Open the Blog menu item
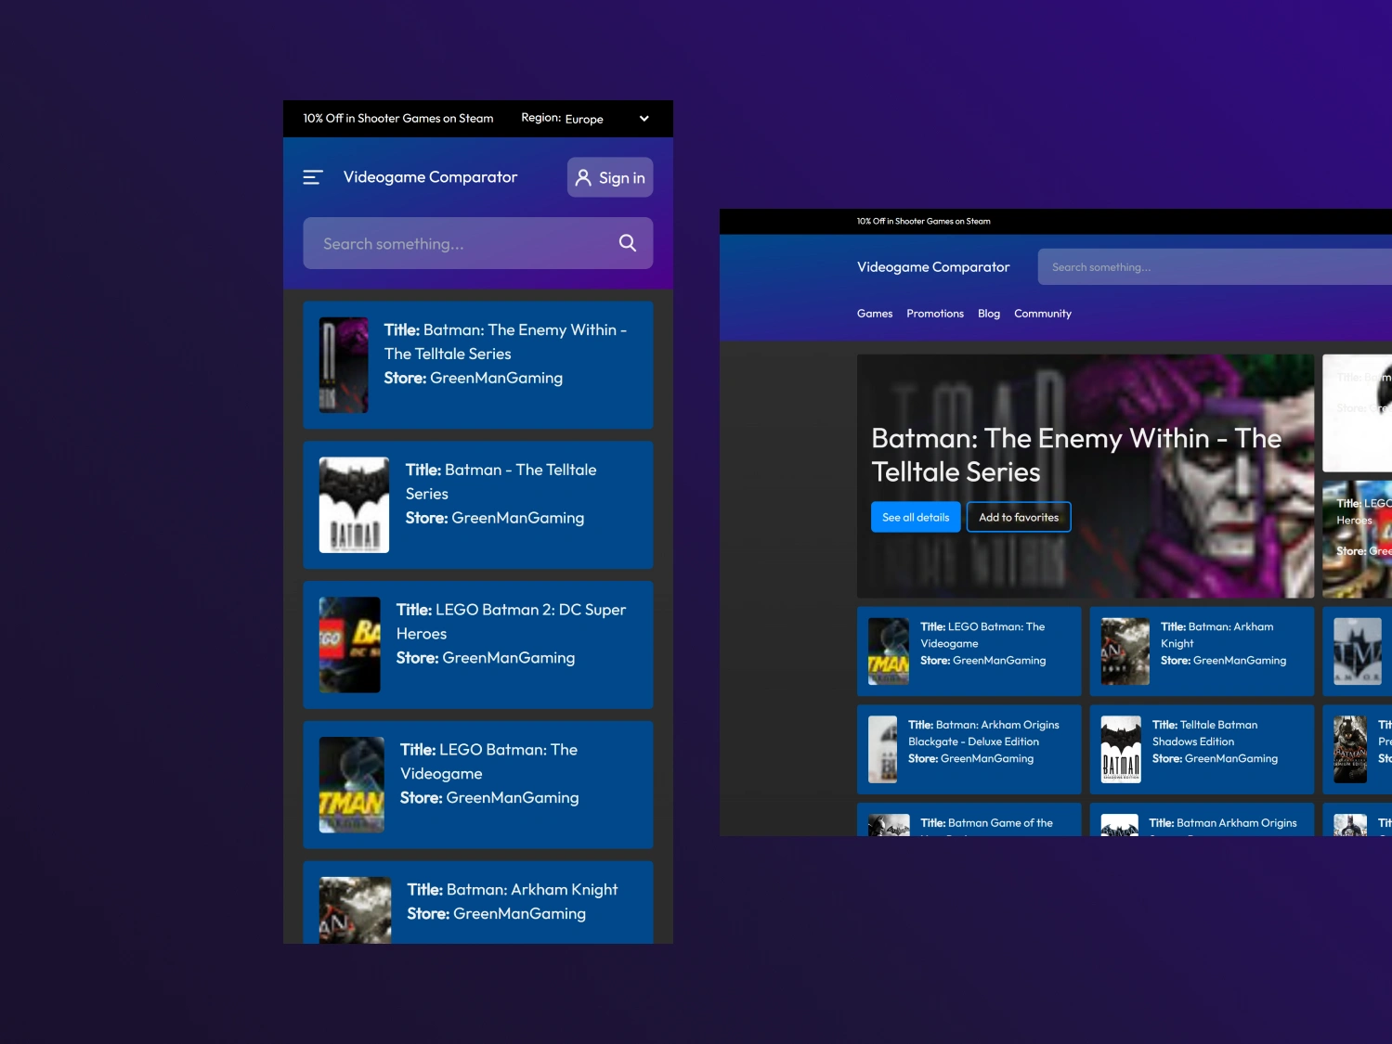This screenshot has width=1392, height=1044. click(989, 314)
